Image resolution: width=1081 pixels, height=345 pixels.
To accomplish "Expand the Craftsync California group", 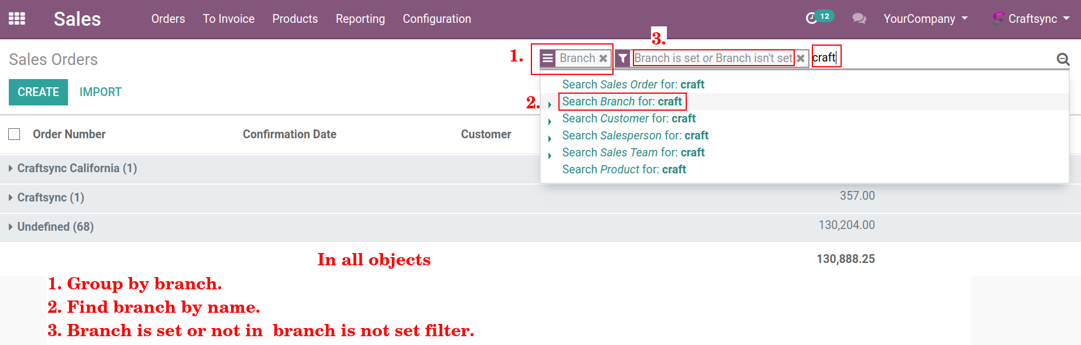I will tap(76, 169).
